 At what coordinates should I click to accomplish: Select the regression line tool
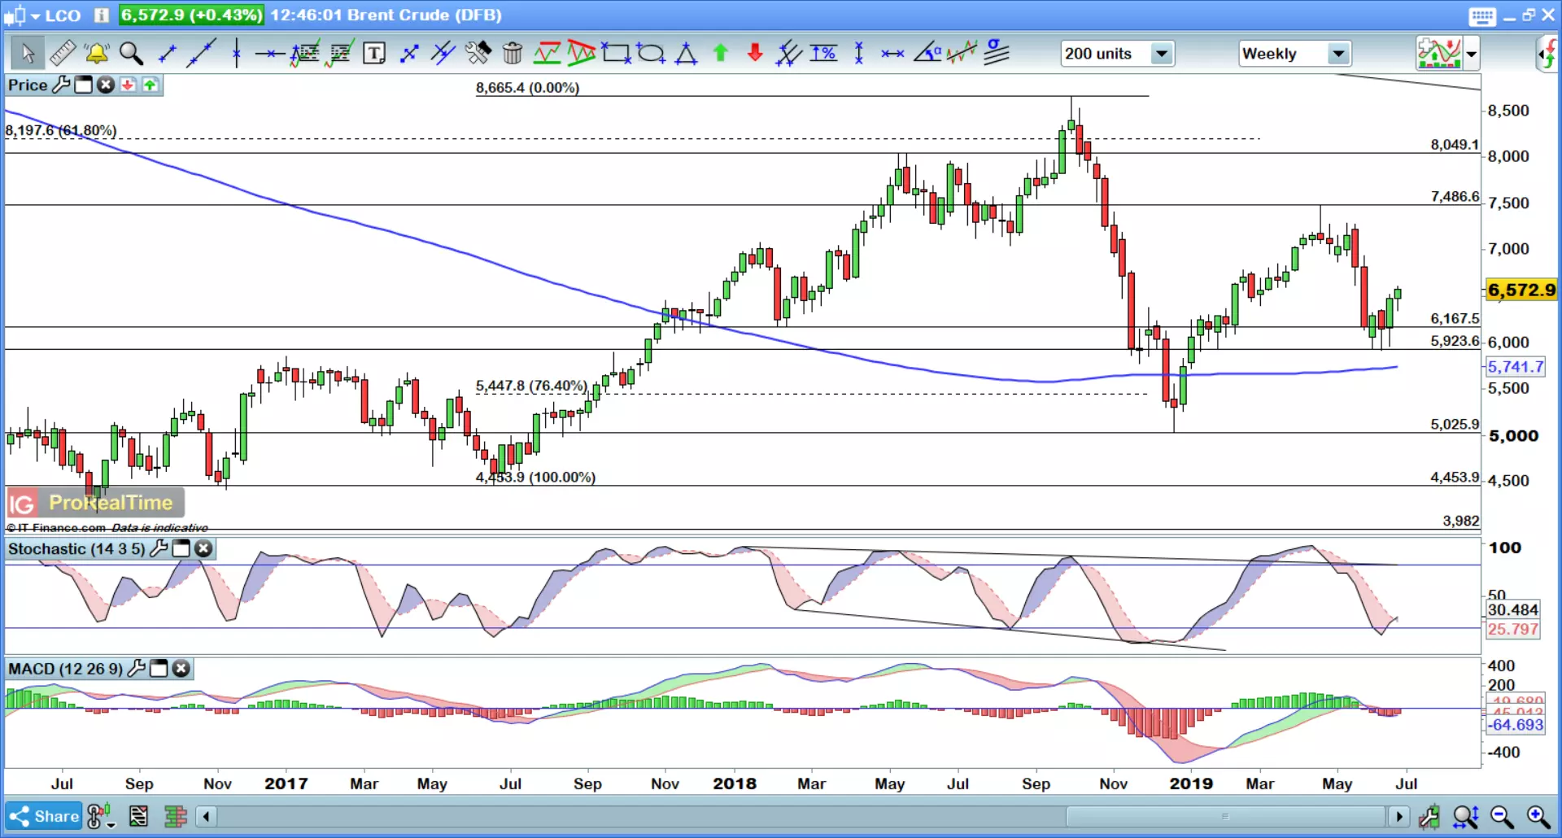click(x=962, y=54)
